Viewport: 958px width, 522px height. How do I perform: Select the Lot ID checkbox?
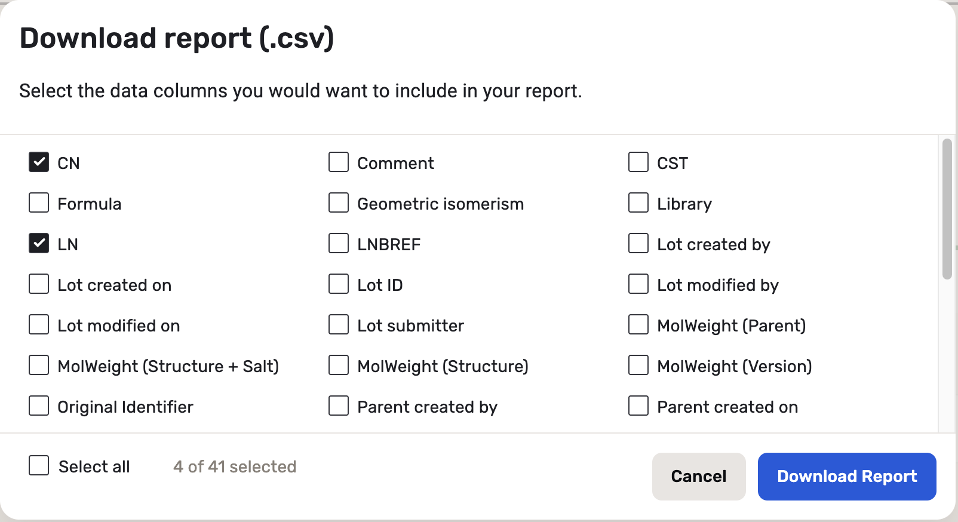coord(339,284)
